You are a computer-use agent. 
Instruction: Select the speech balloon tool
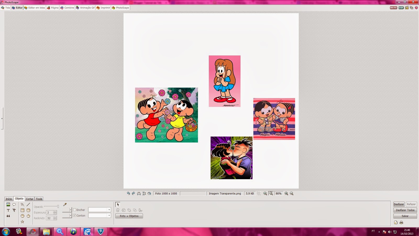coord(14,205)
